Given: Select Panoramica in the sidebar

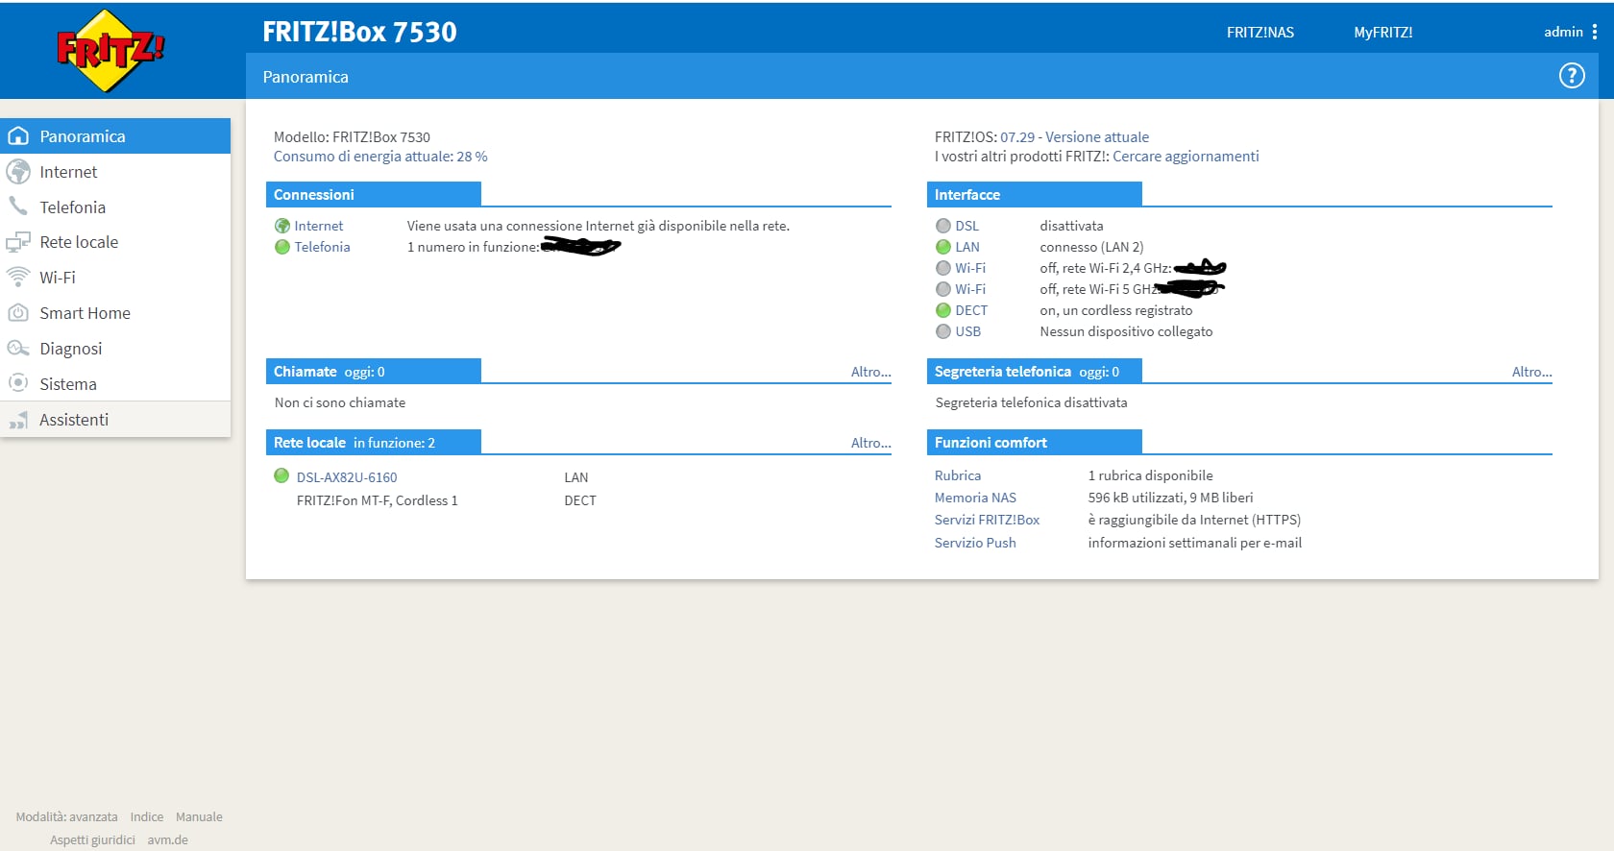Looking at the screenshot, I should (x=115, y=136).
